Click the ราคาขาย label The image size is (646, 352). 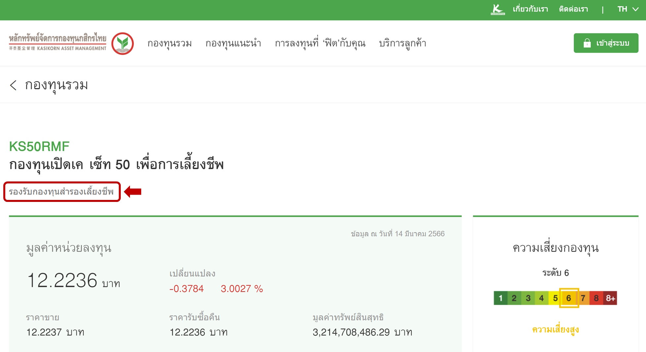point(43,317)
